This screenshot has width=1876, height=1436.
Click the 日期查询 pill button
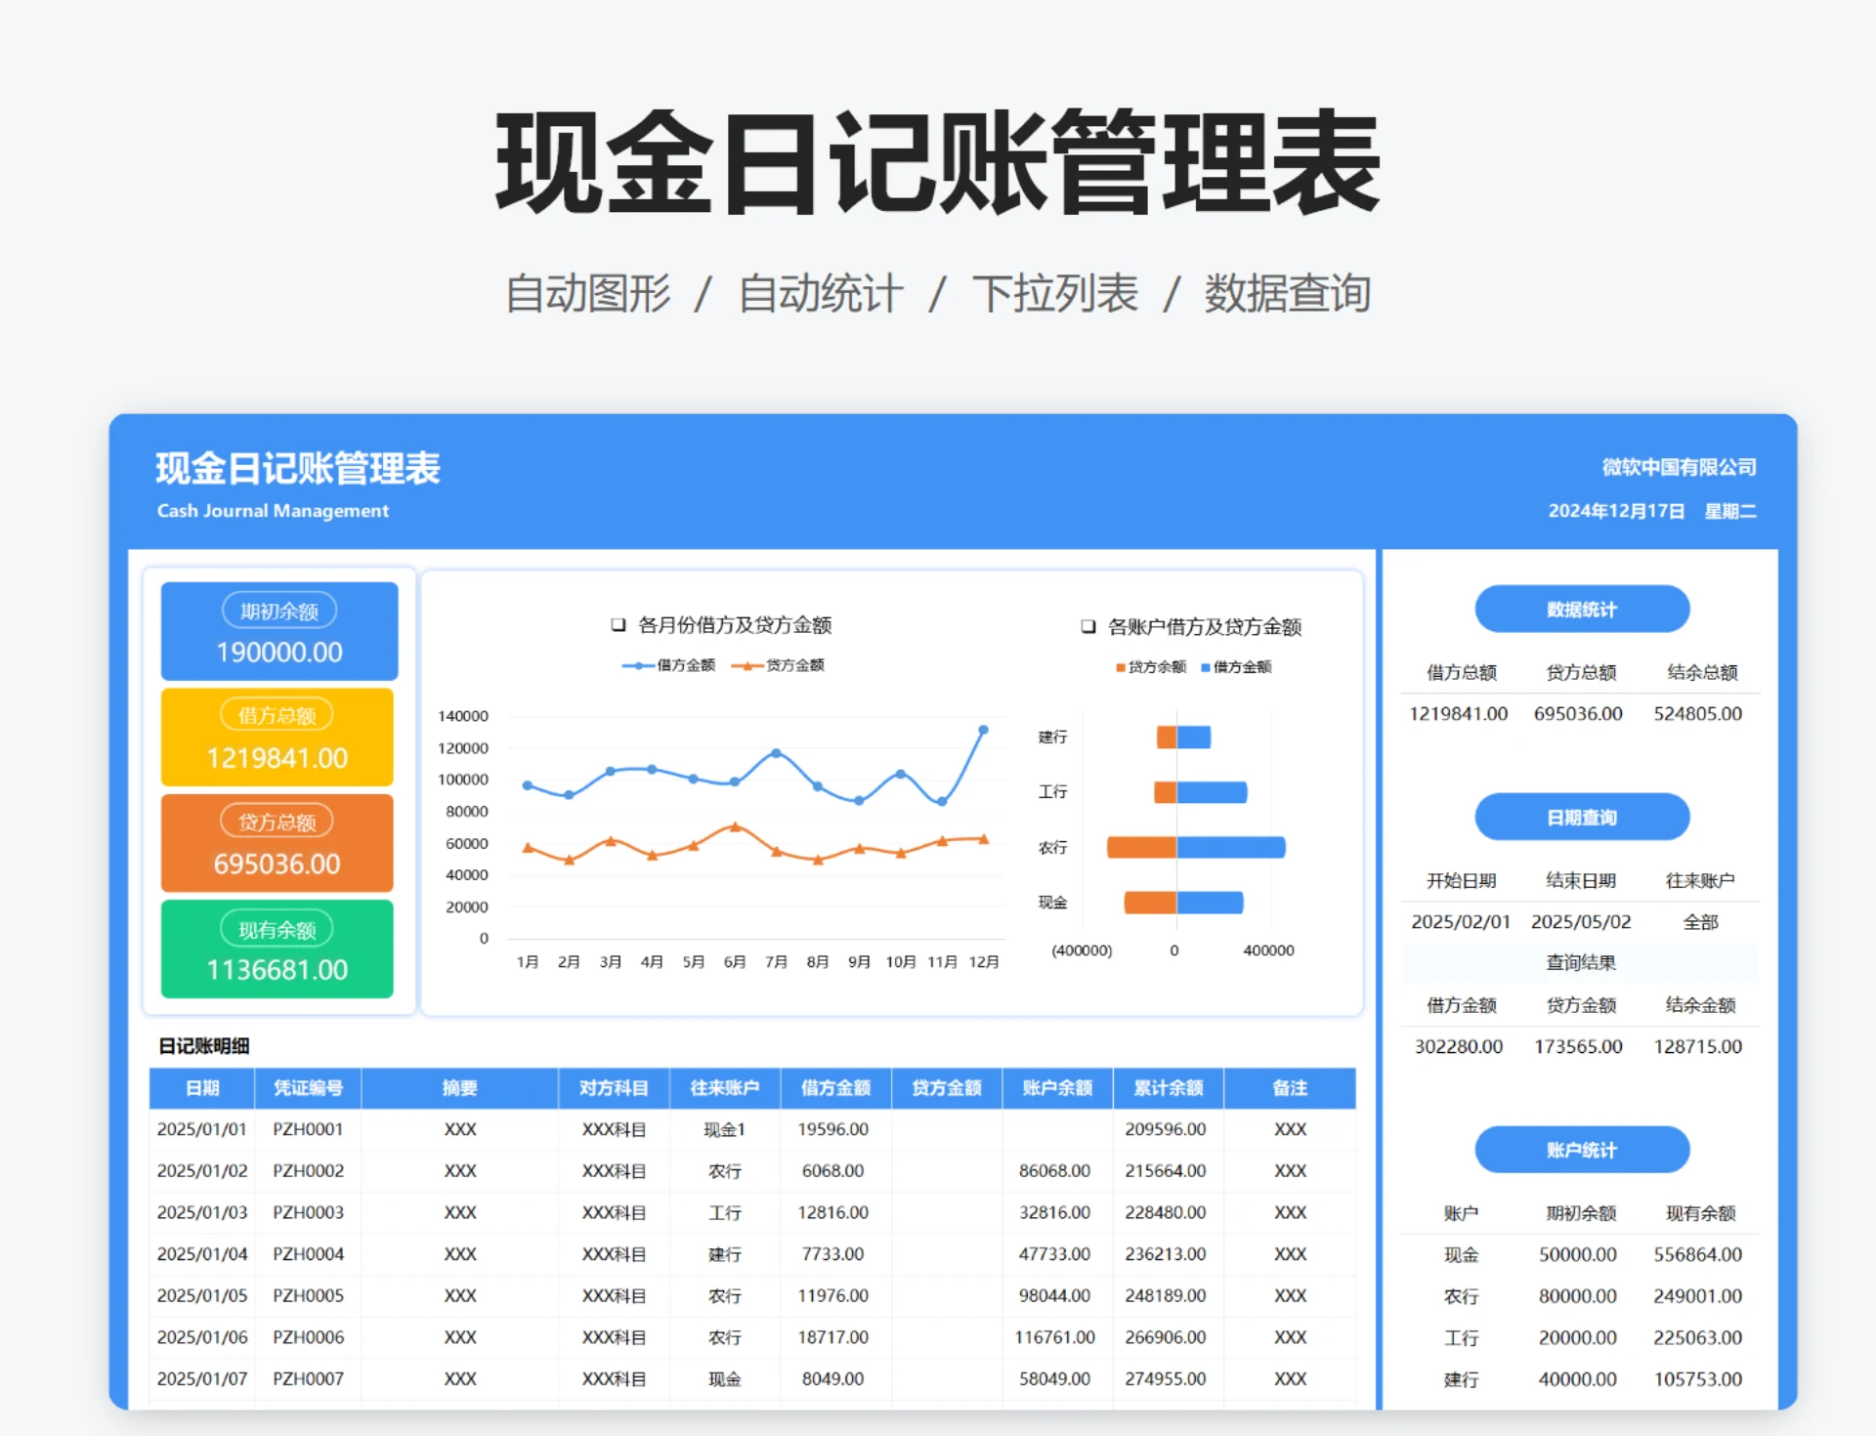point(1581,817)
